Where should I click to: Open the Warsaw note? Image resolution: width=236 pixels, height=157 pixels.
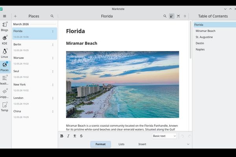tap(35, 60)
